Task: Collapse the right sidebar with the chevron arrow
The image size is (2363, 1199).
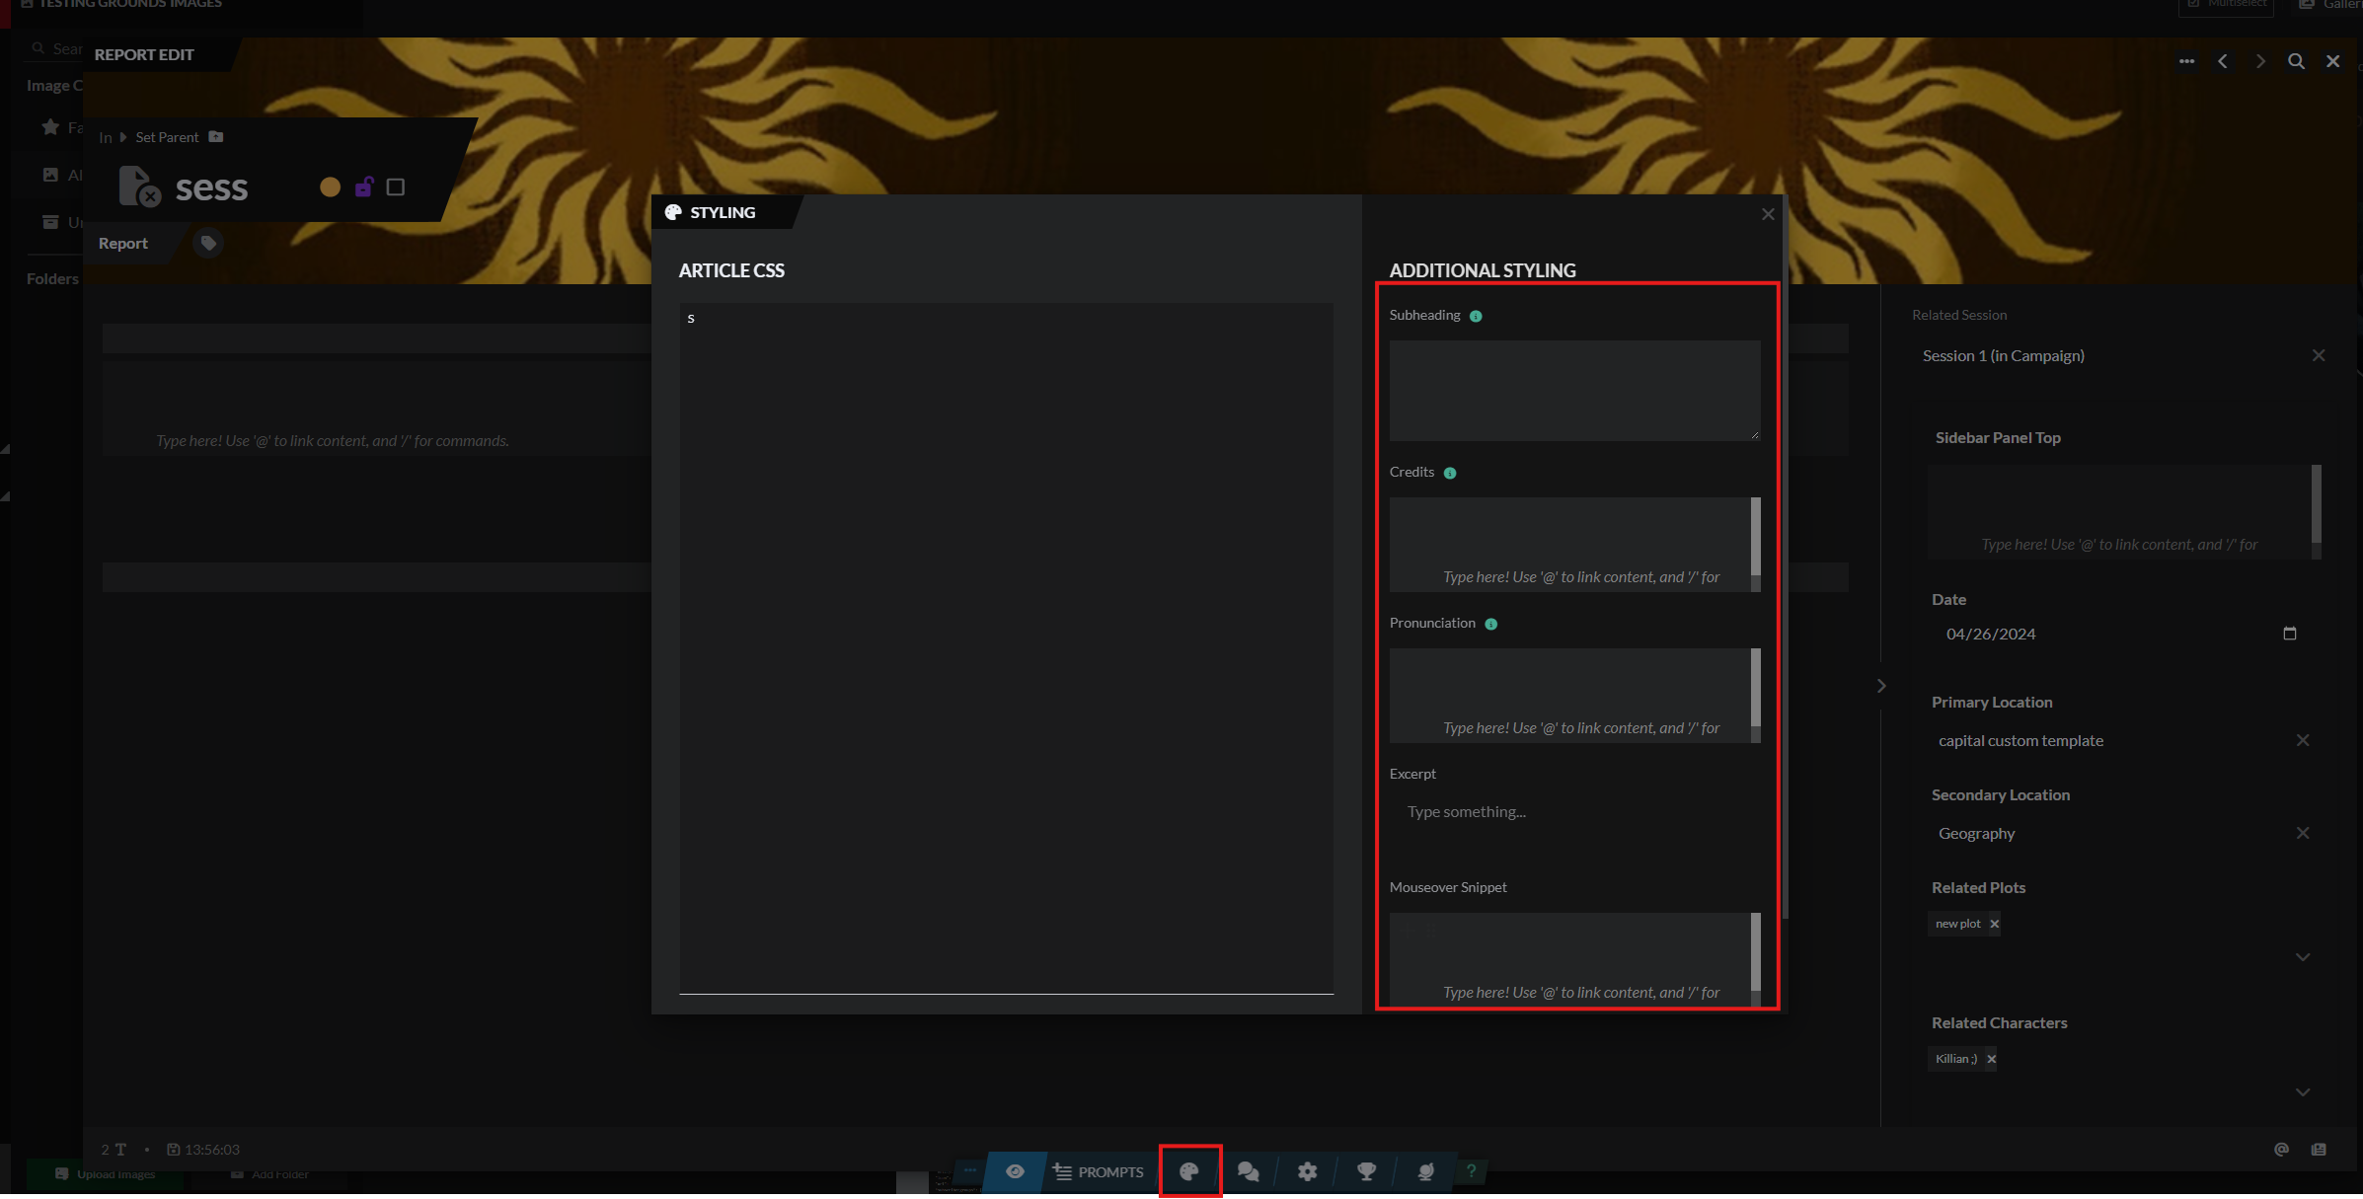Action: tap(1881, 686)
